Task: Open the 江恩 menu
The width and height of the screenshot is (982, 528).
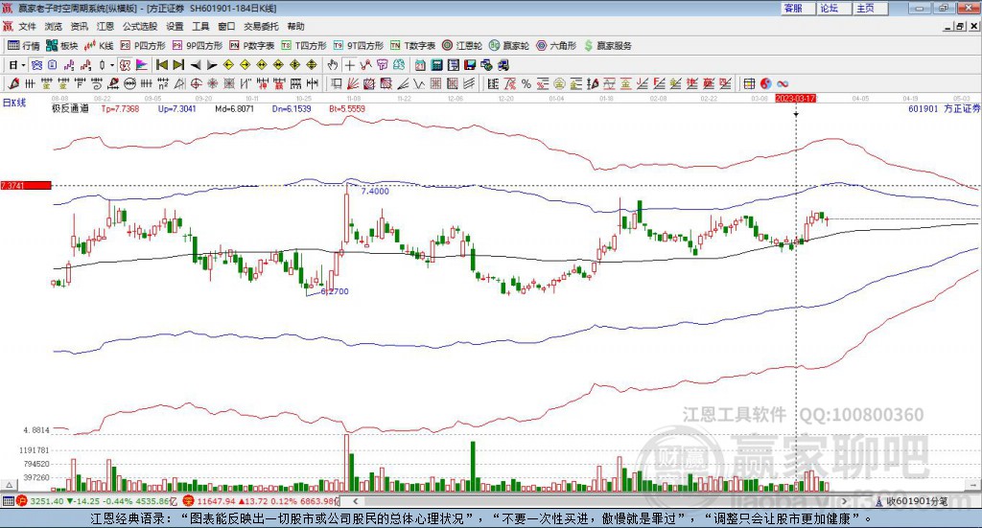Action: tap(105, 26)
